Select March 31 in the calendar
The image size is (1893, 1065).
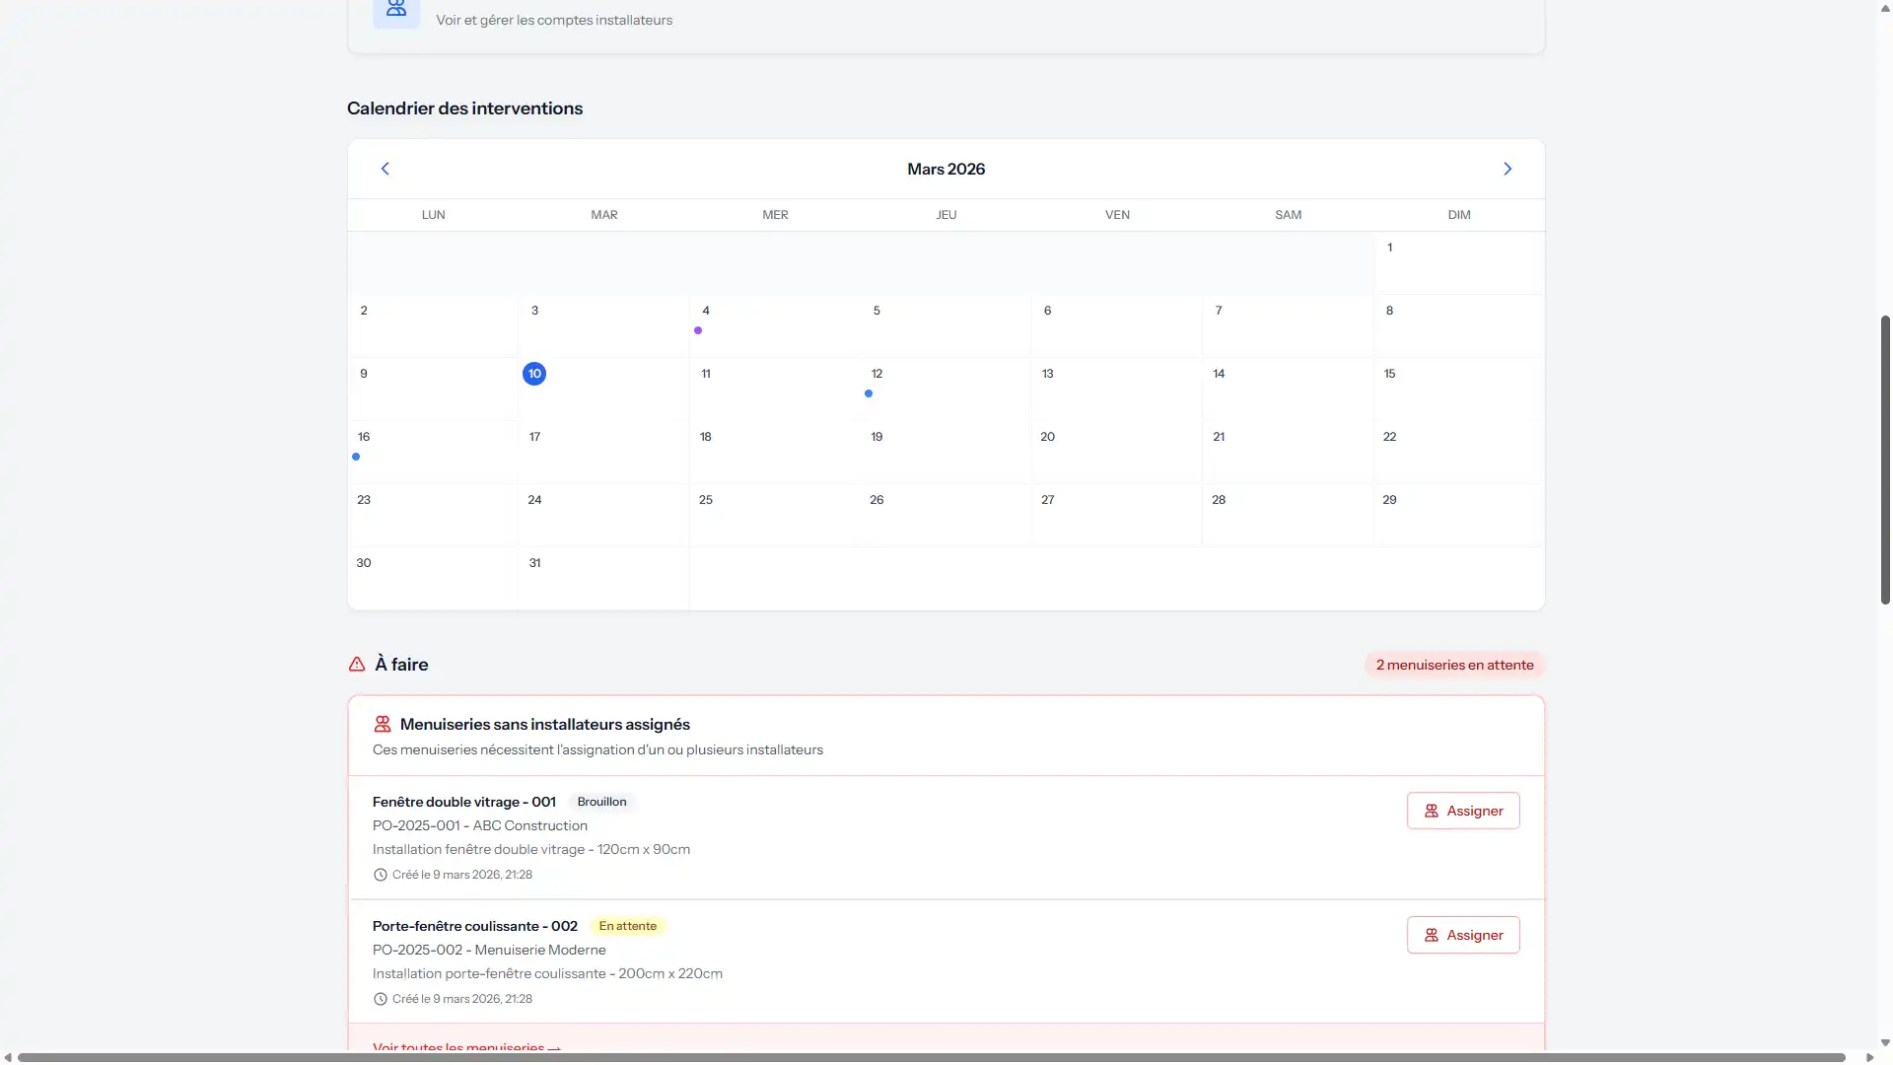tap(534, 563)
